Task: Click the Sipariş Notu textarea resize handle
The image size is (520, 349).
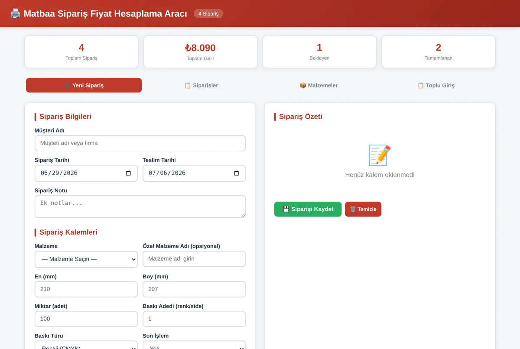Action: [243, 215]
